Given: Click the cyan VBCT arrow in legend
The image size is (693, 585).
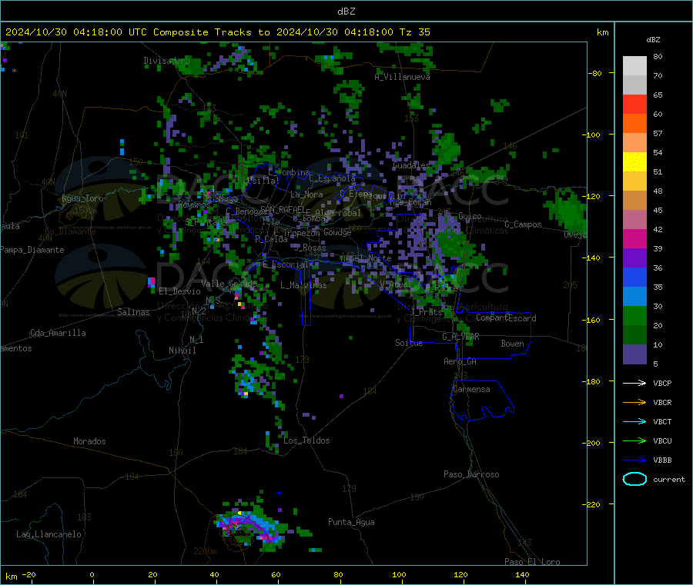Looking at the screenshot, I should [634, 421].
